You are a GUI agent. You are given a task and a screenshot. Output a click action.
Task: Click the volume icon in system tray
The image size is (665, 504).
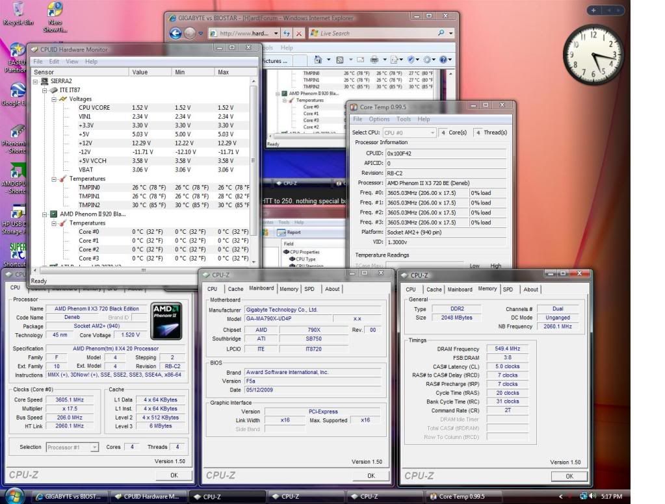point(592,496)
